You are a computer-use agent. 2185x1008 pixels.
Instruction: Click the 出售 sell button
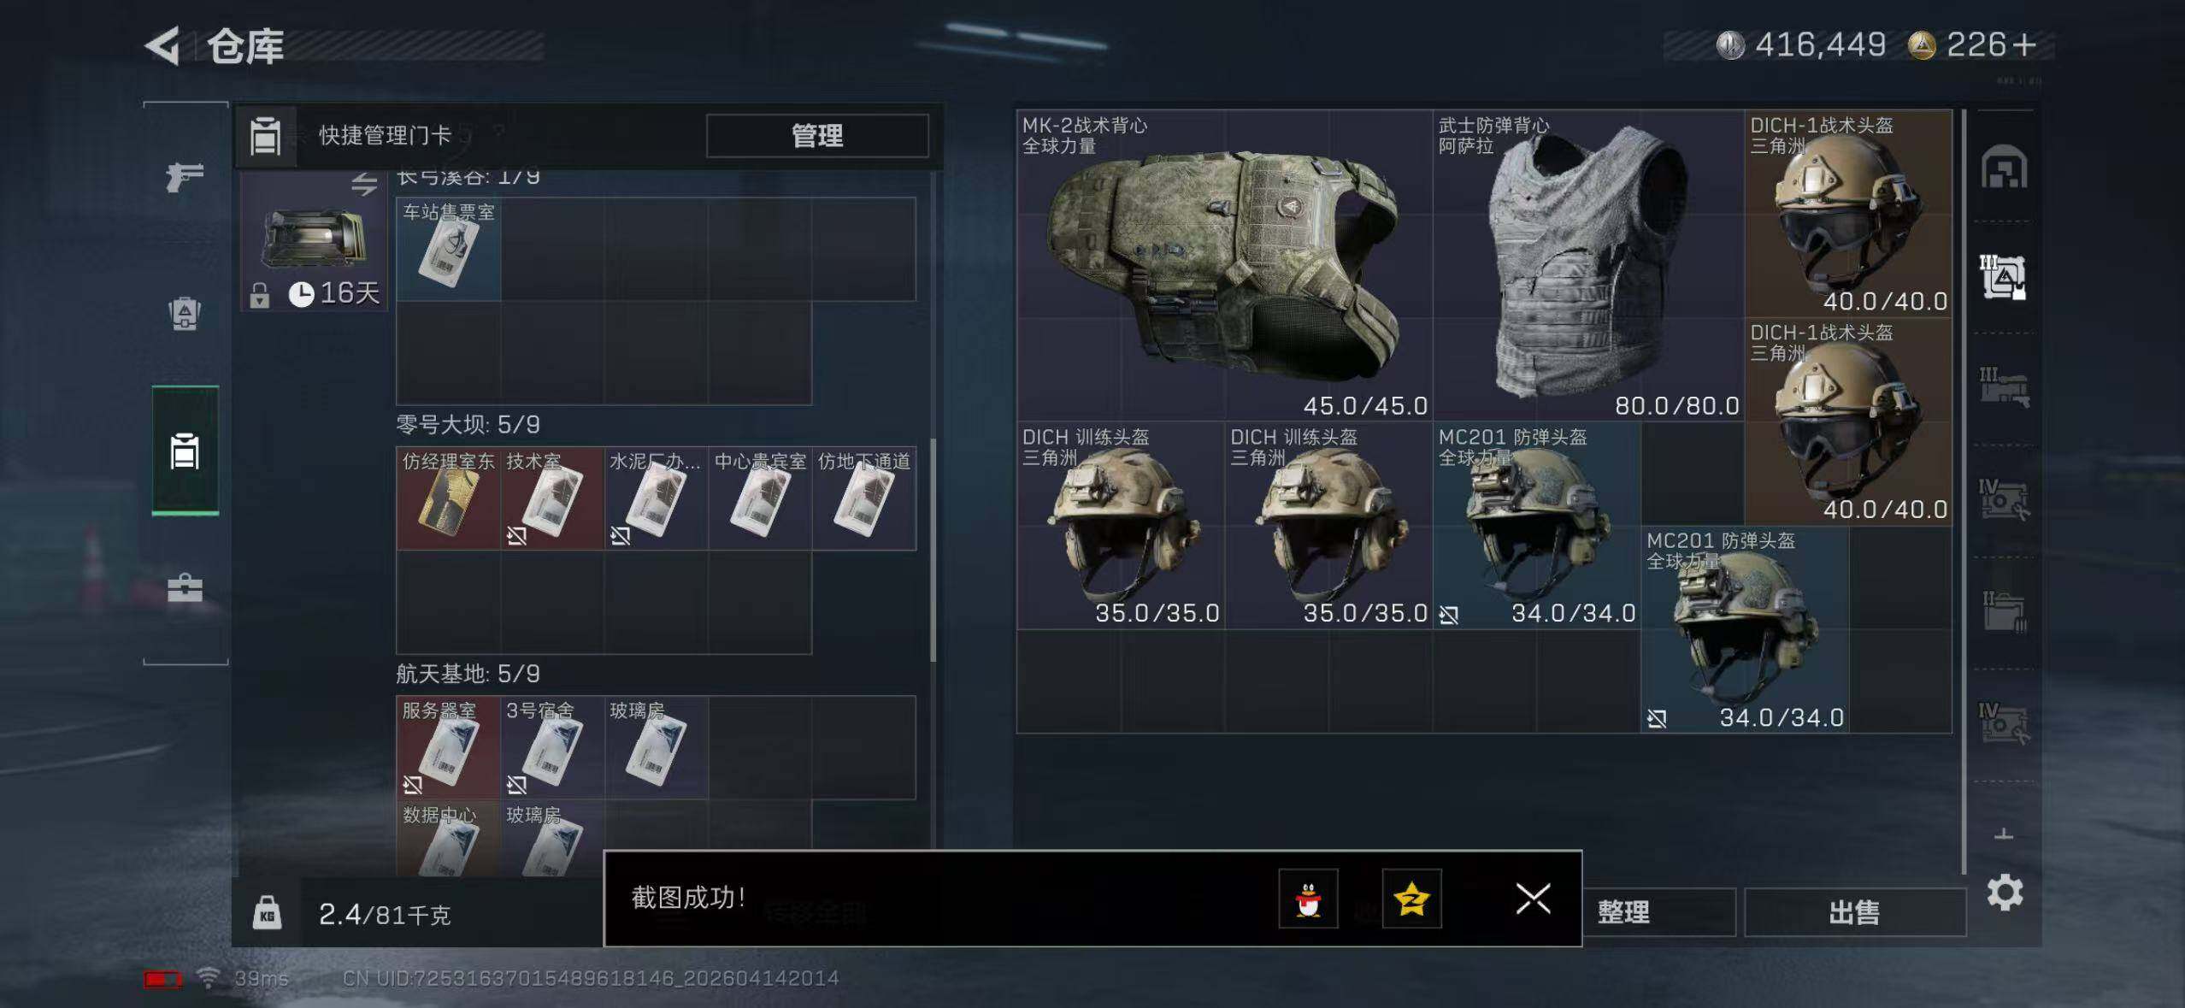point(1854,912)
